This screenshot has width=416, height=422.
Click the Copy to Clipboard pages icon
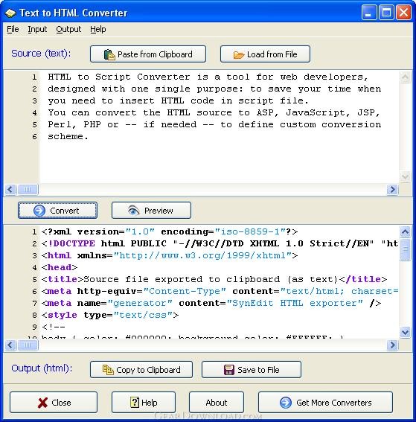click(108, 370)
